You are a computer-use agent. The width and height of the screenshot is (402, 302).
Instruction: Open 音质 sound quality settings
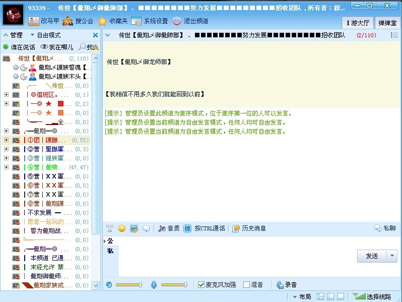169,228
